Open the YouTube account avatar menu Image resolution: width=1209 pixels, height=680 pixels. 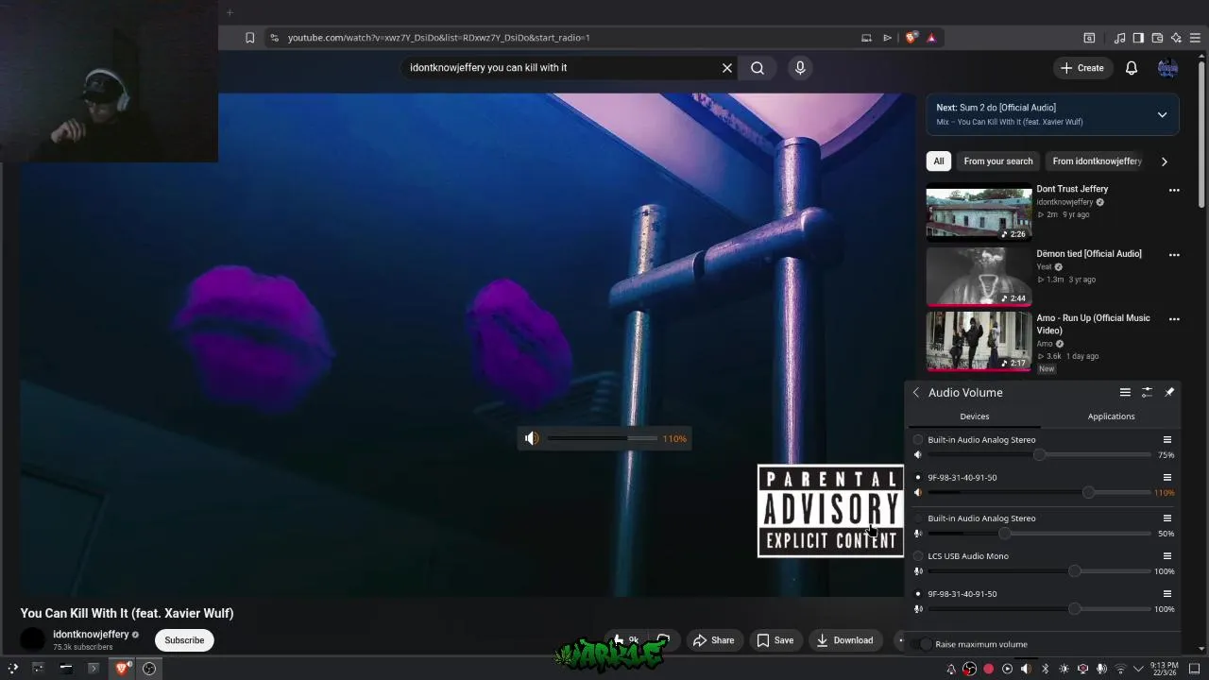[x=1167, y=68]
